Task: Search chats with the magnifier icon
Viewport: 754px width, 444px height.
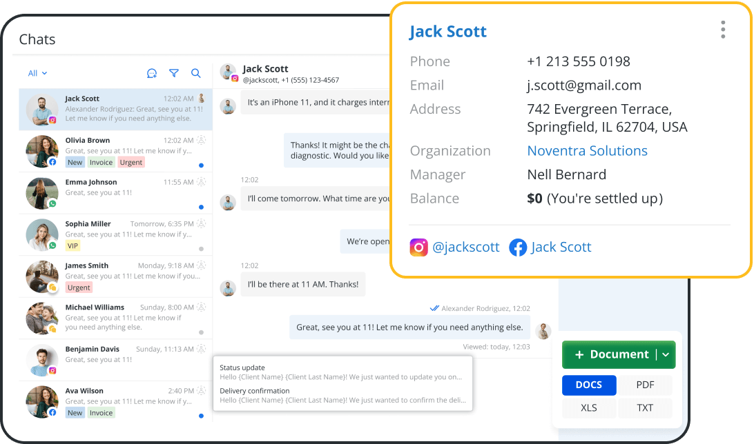Action: tap(195, 73)
